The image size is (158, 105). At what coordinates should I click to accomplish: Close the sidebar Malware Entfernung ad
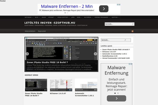coord(131,64)
